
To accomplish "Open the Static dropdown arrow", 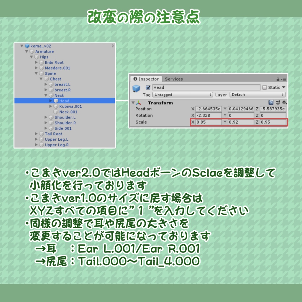I will [284, 87].
